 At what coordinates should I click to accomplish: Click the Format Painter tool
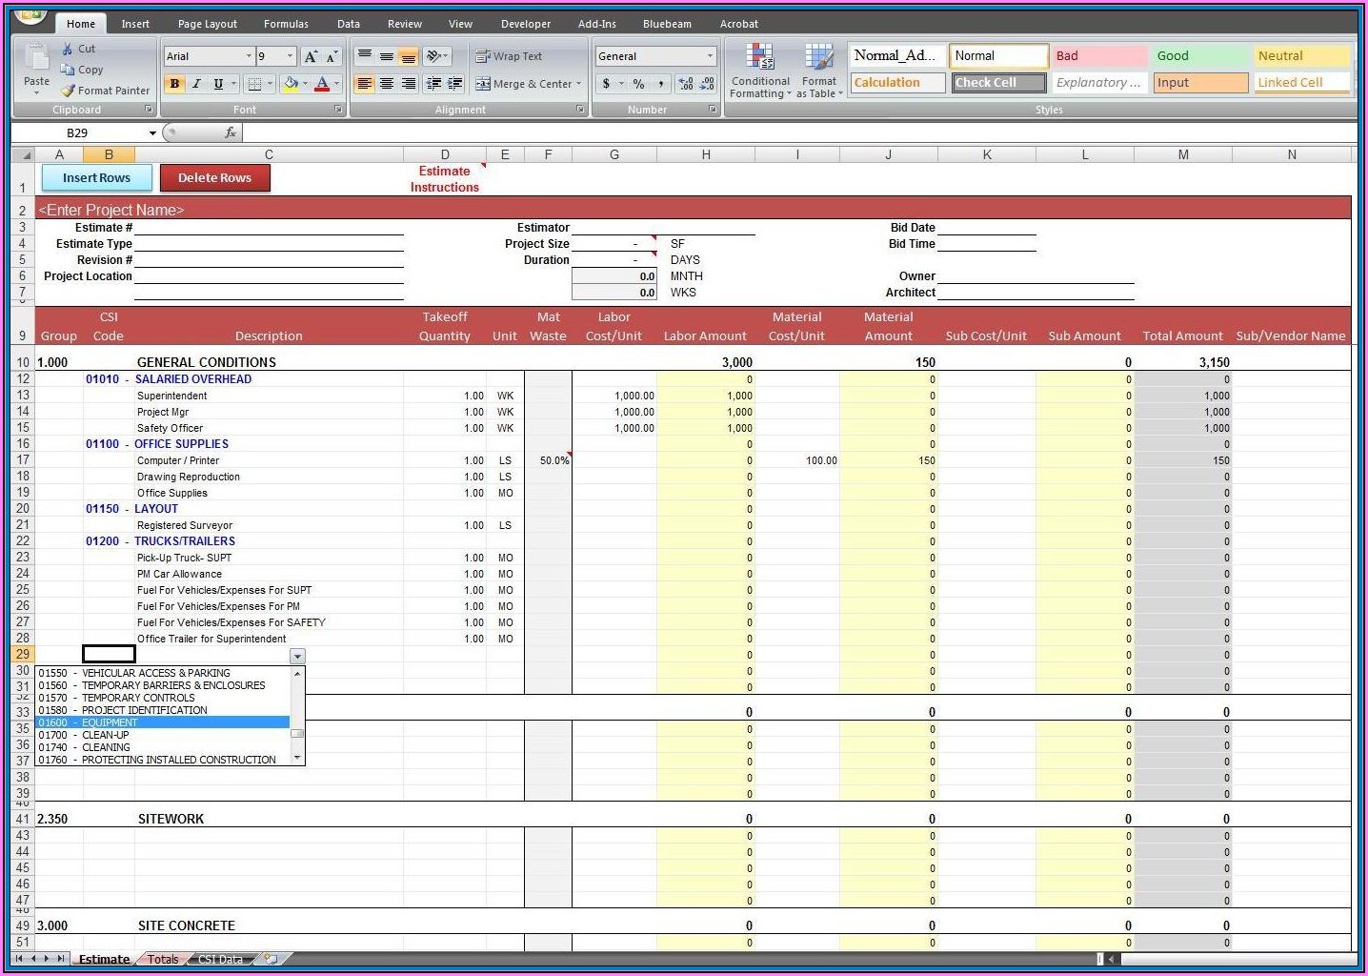click(105, 91)
